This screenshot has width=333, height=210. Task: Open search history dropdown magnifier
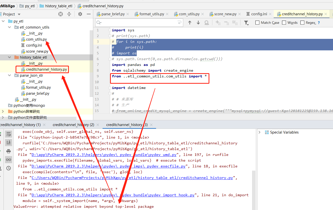(99, 23)
